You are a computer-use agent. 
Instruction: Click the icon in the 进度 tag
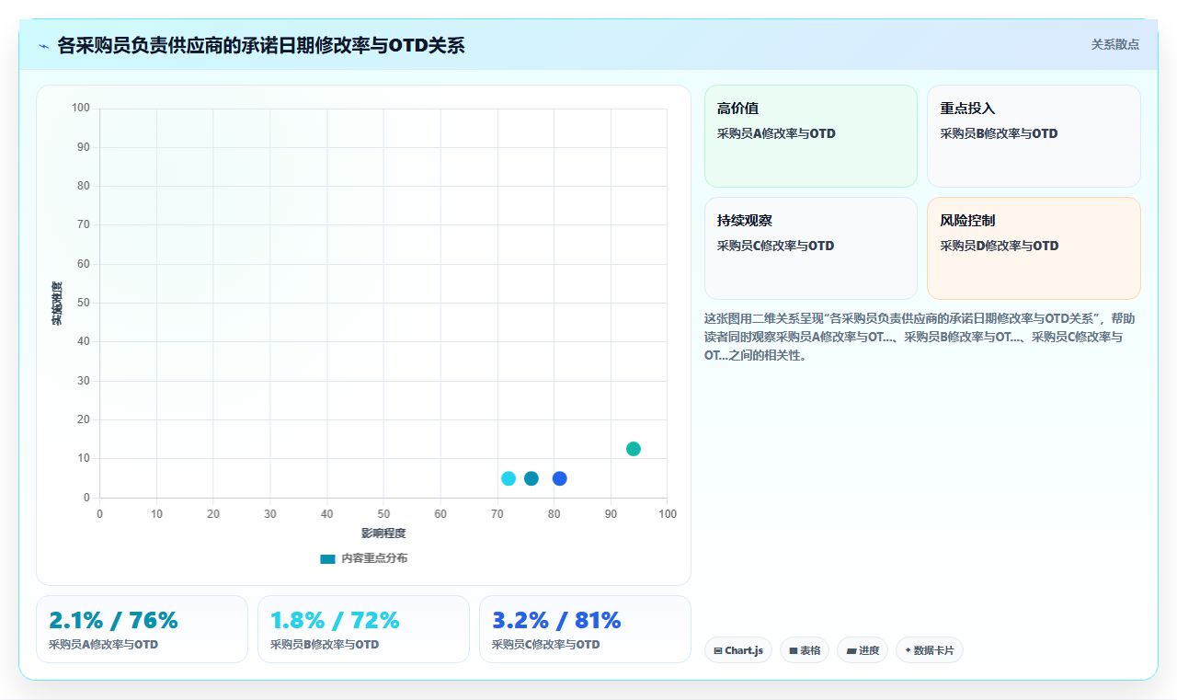tap(851, 651)
